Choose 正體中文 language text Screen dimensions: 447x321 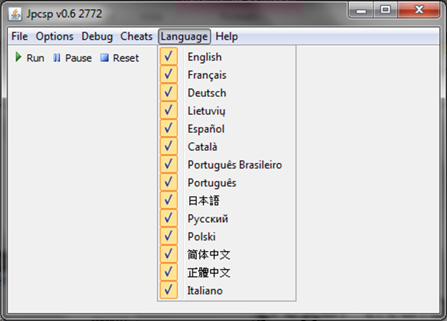point(209,273)
